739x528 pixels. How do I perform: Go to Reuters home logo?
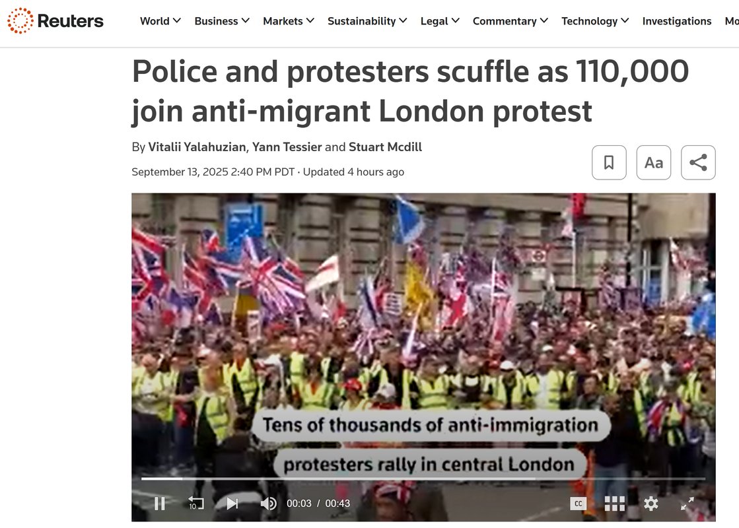tap(55, 20)
